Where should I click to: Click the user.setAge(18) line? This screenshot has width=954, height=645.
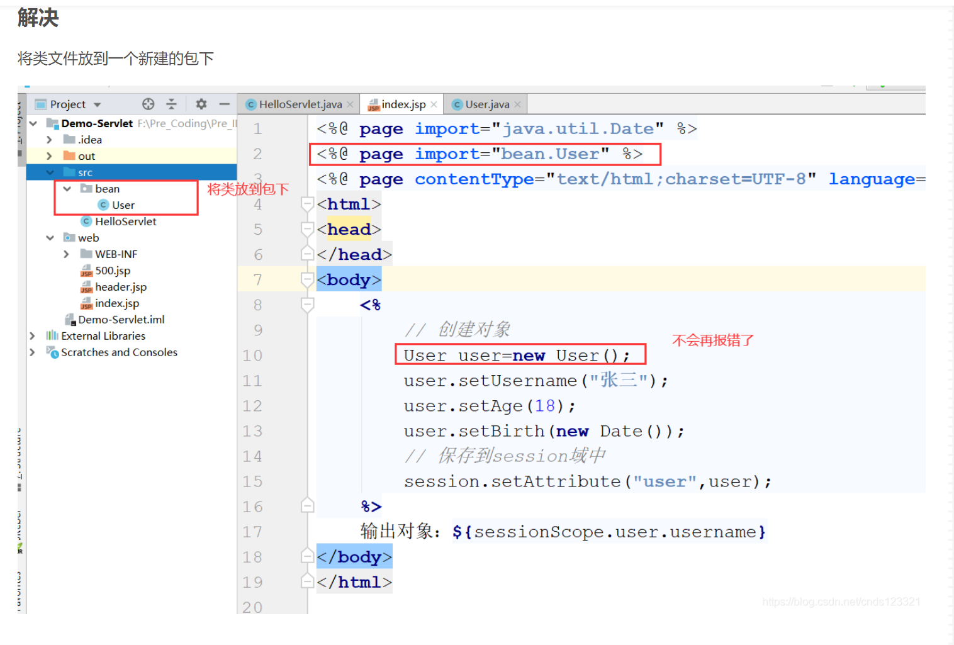point(490,406)
